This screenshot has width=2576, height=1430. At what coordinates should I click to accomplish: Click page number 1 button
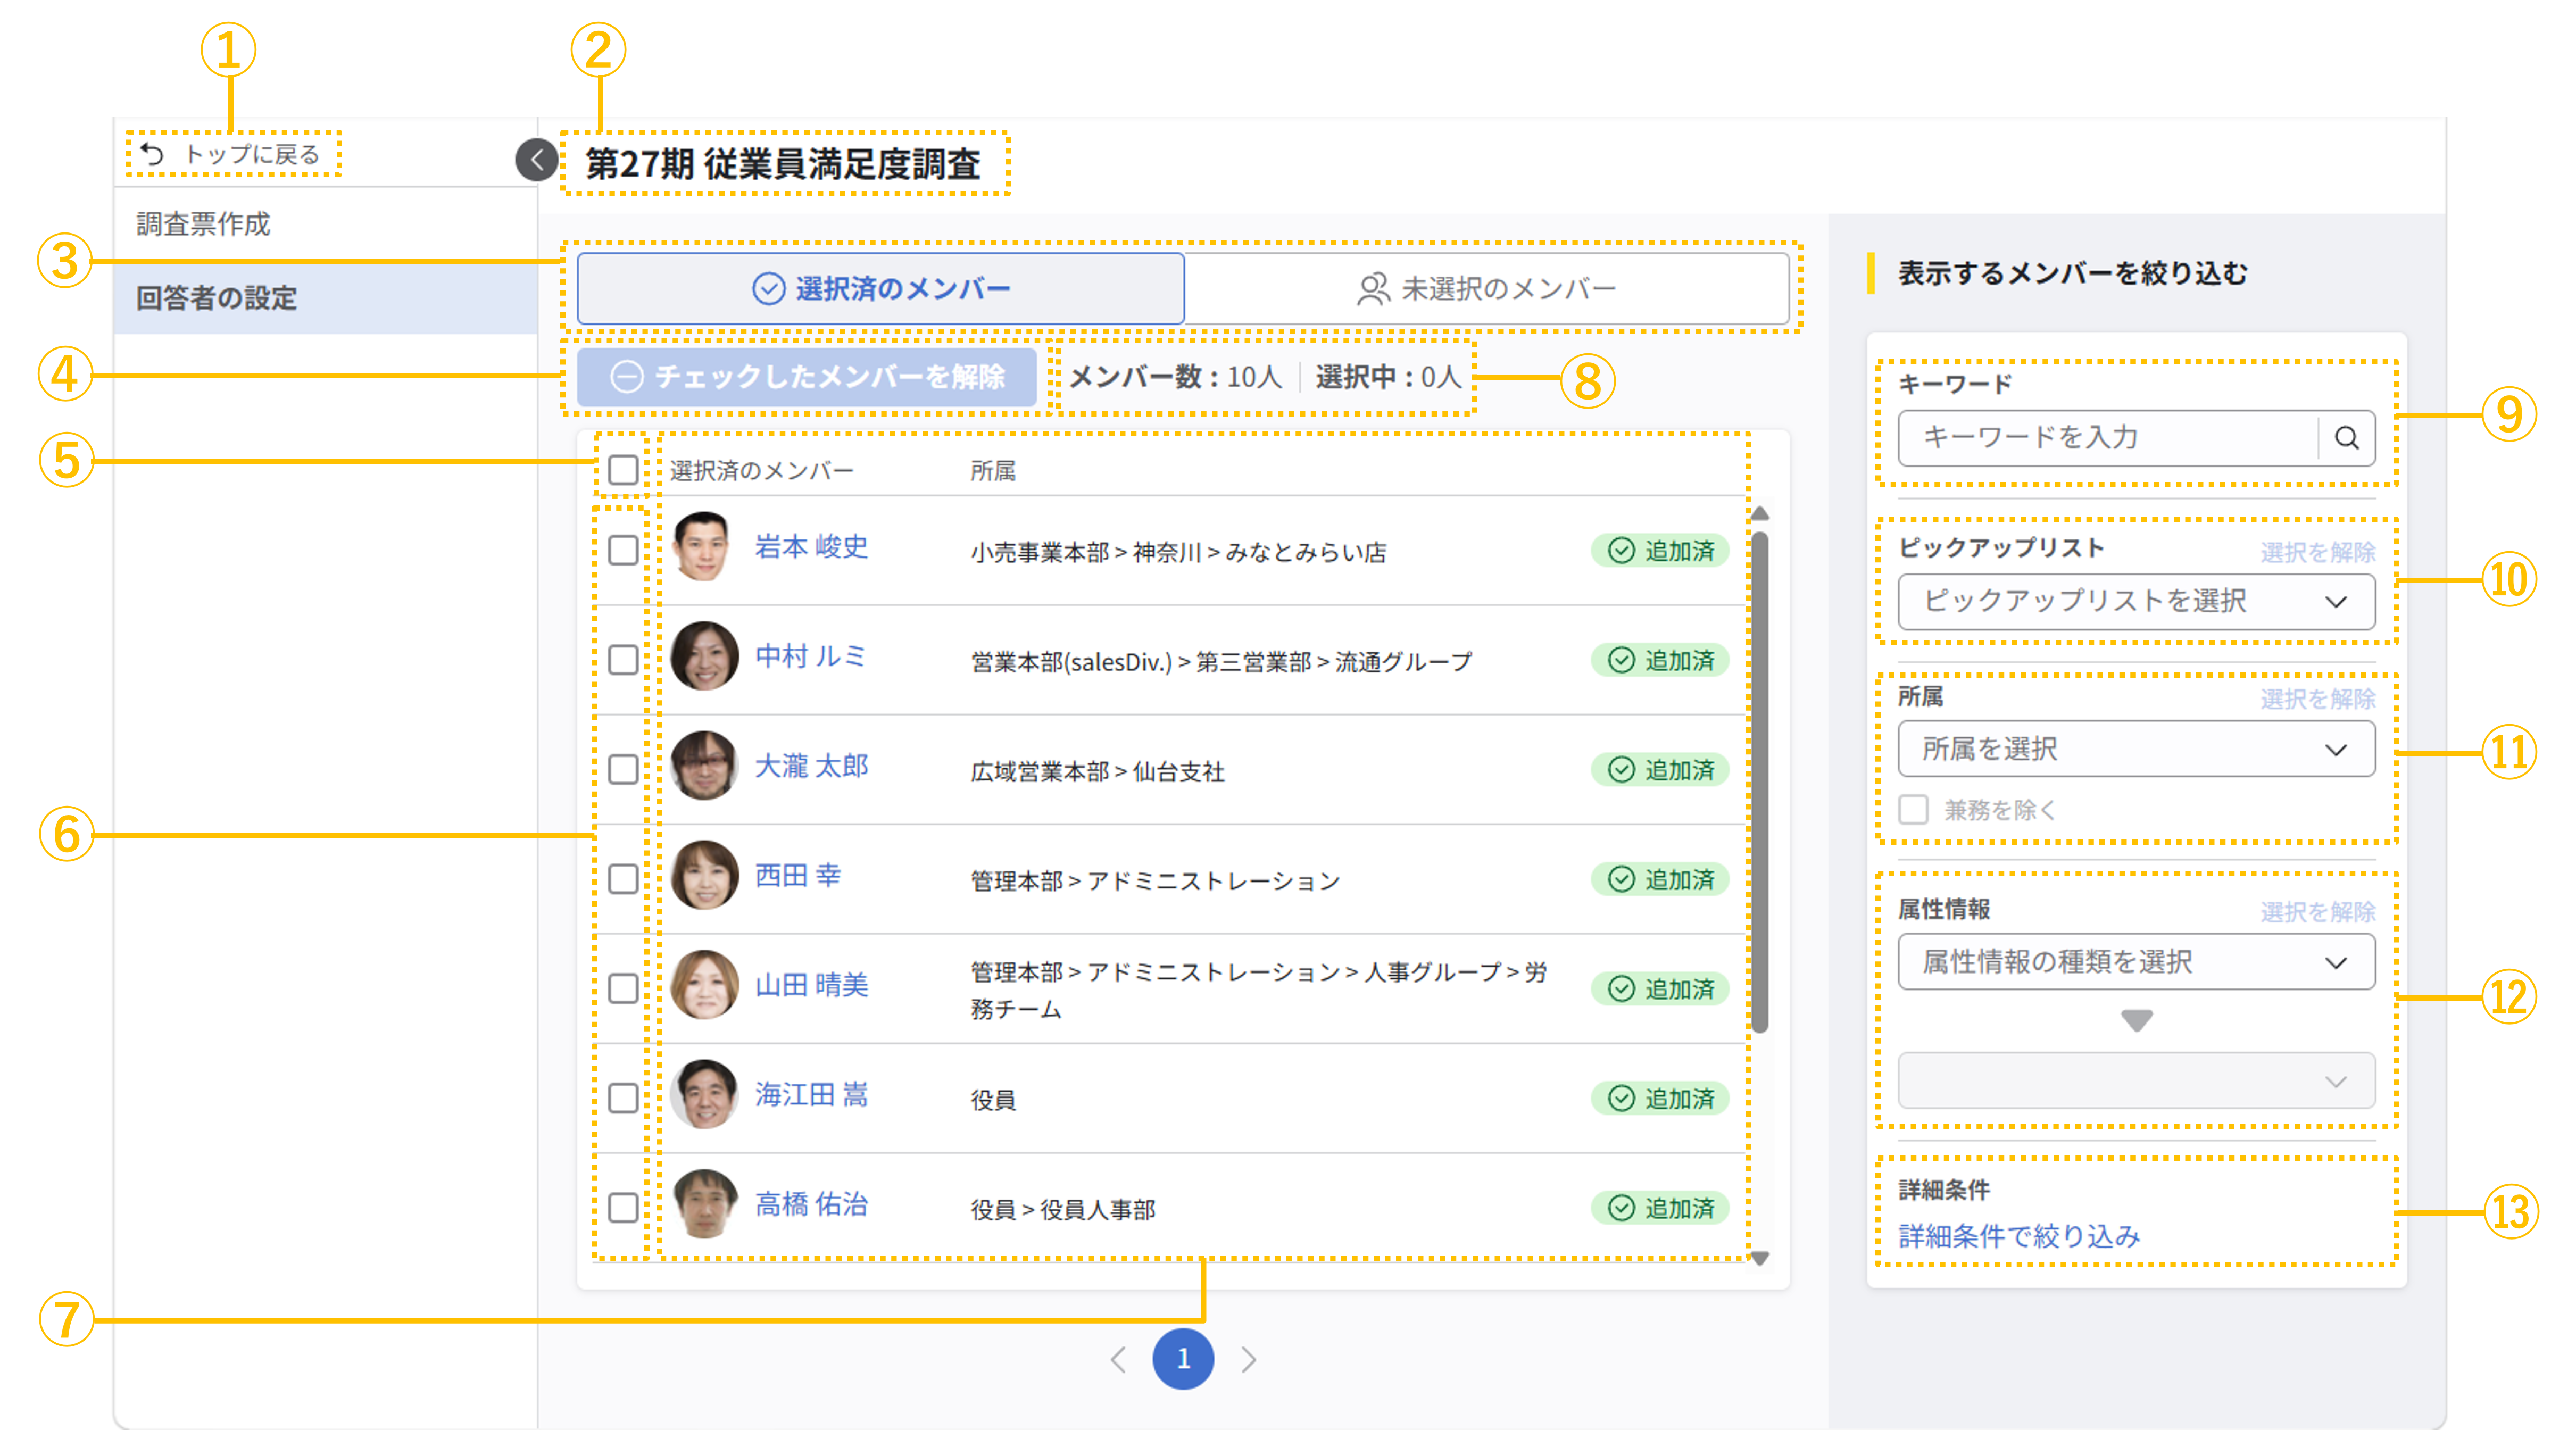[x=1183, y=1359]
